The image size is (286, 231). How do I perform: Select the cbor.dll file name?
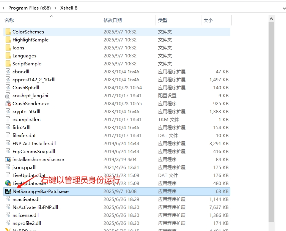pyautogui.click(x=21, y=72)
